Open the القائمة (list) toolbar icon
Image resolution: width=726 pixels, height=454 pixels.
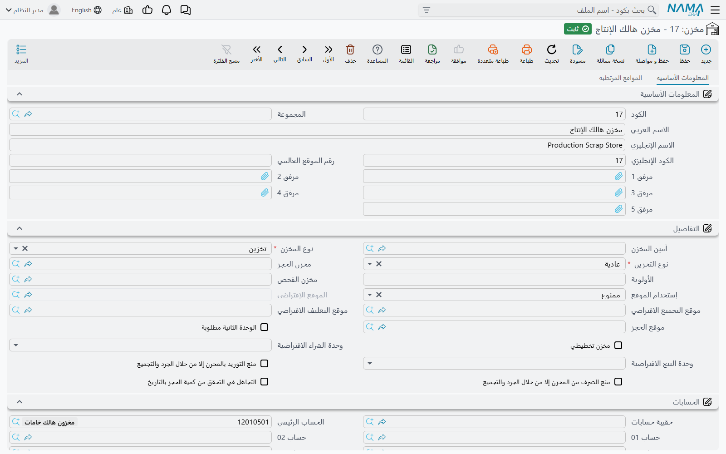(x=406, y=49)
